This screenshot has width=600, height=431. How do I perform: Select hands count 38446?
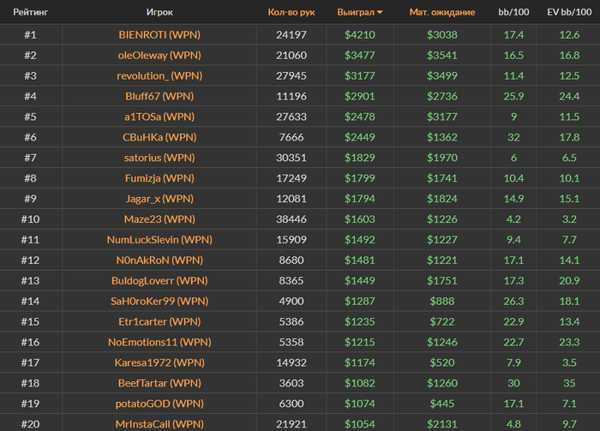pos(291,219)
